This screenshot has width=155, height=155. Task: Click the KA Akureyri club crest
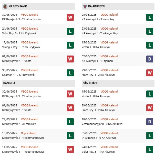coord(85,6)
